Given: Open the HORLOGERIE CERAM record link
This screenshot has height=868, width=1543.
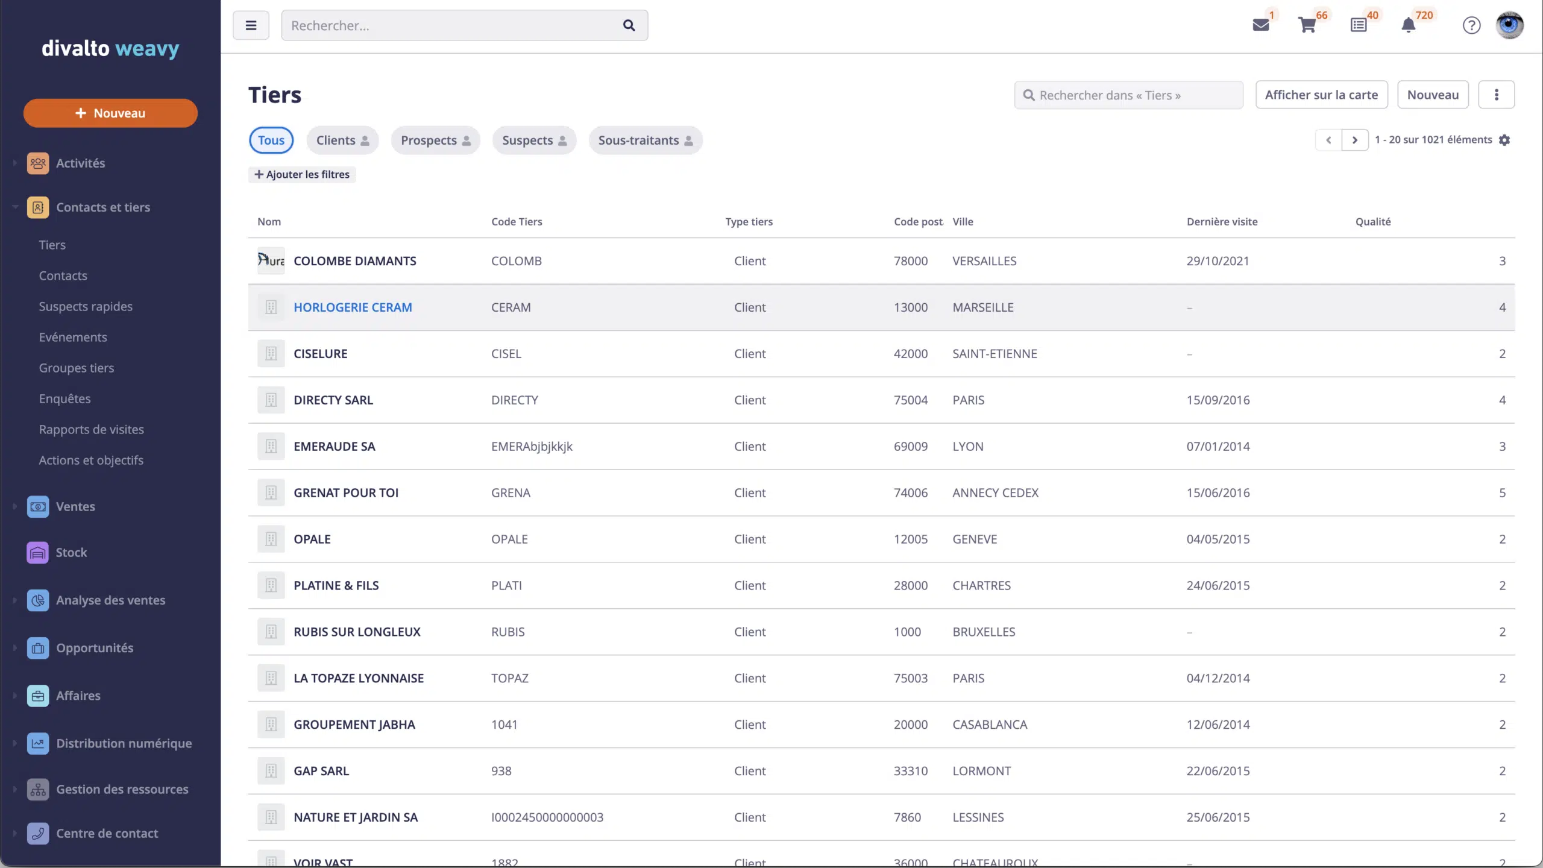Looking at the screenshot, I should [x=353, y=307].
